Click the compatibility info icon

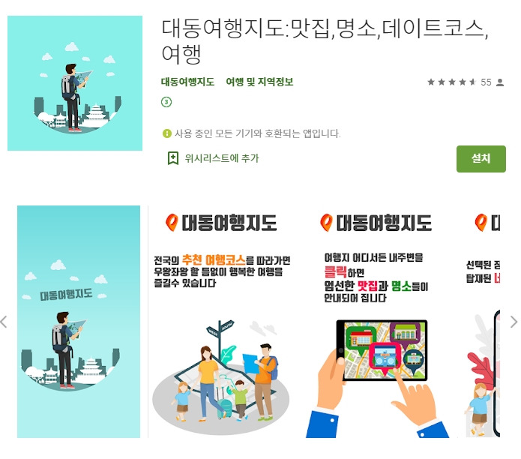(167, 133)
